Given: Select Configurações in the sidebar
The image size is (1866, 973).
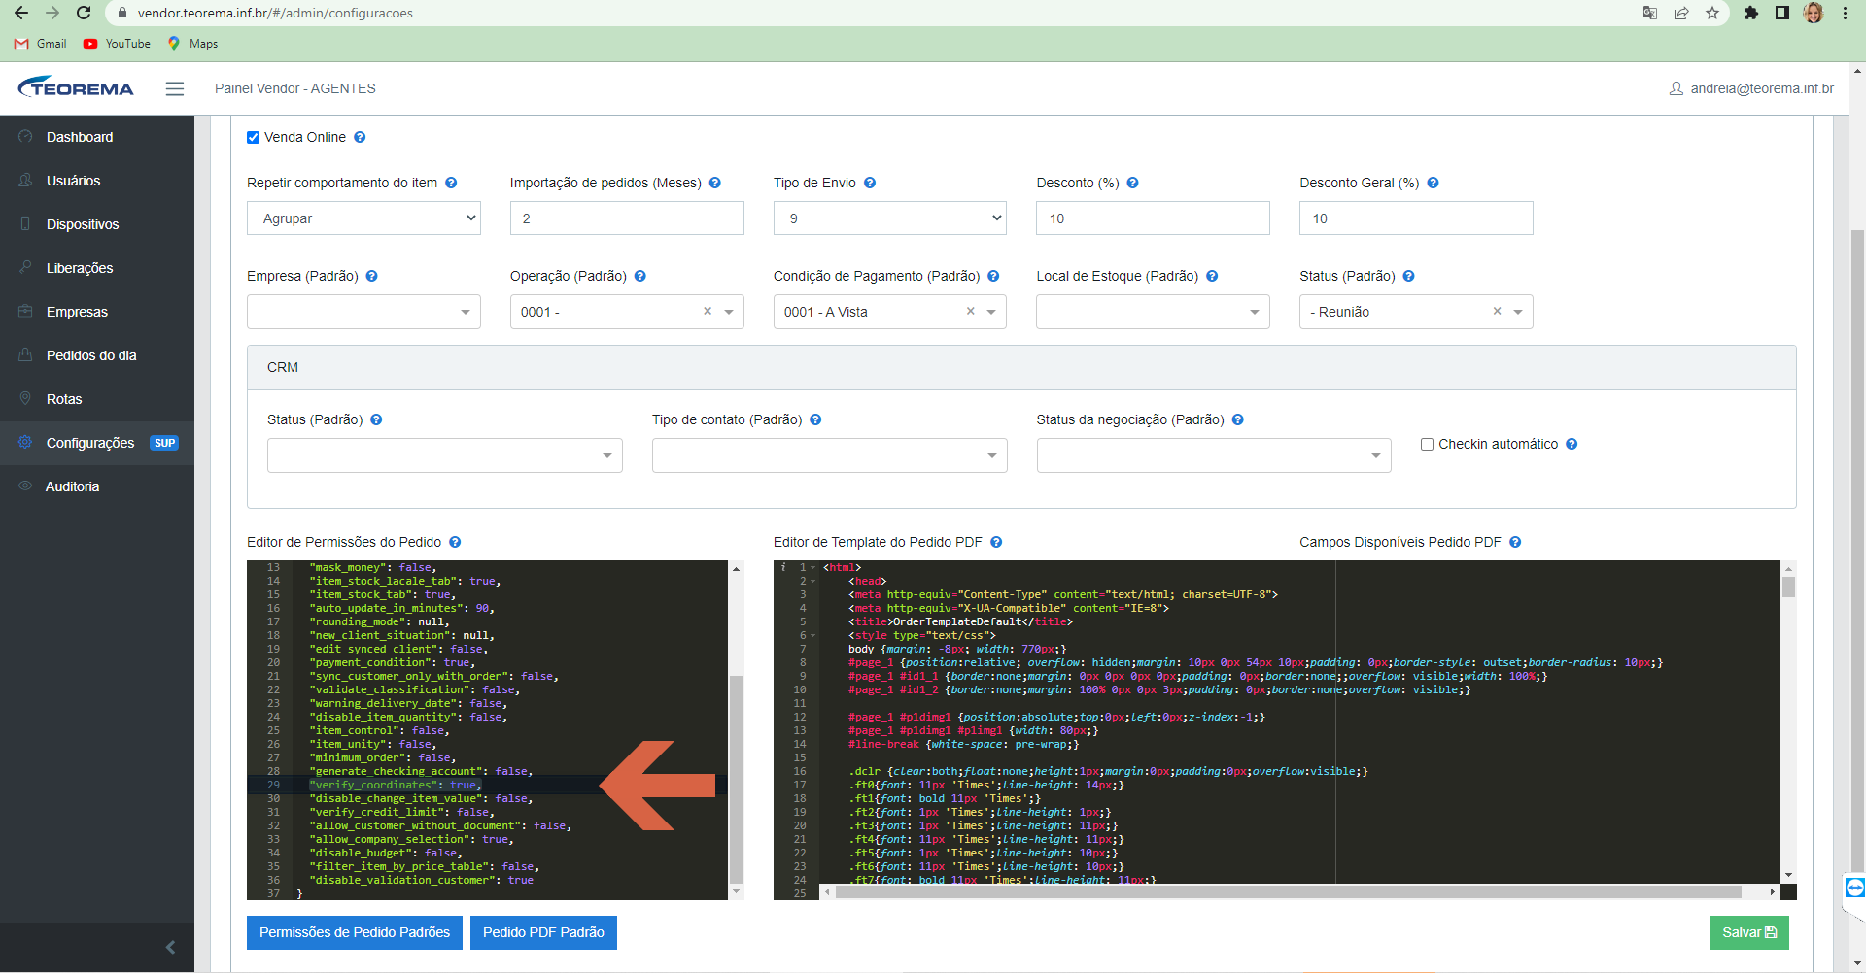Looking at the screenshot, I should pos(97,443).
